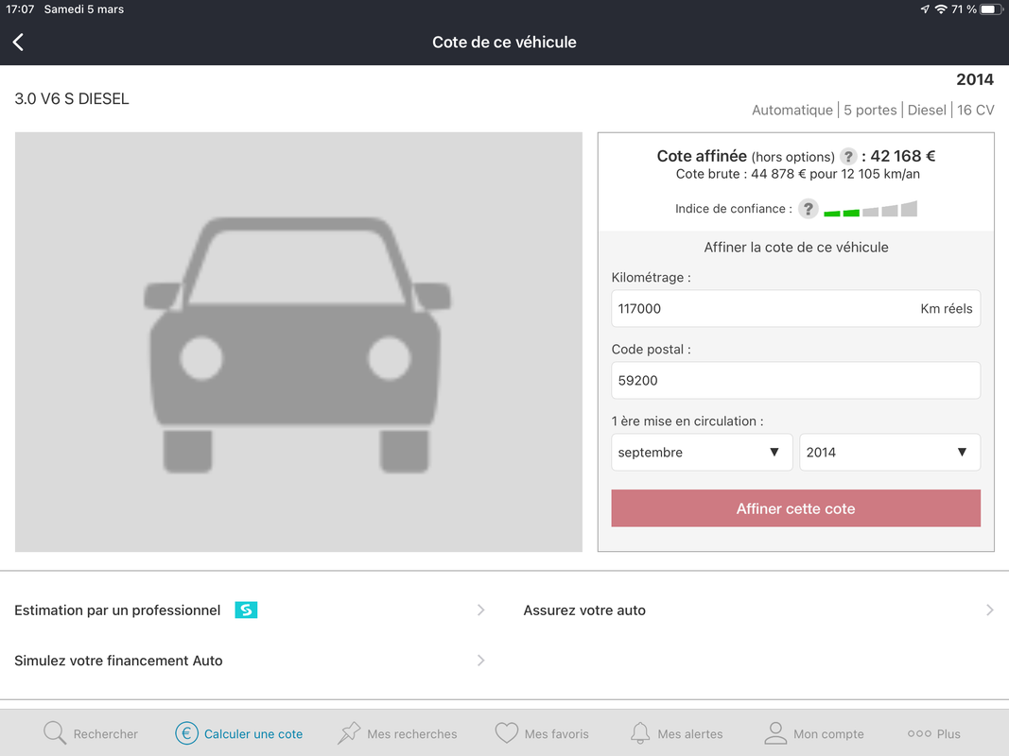Tap the bold 2014 year label at top right
The width and height of the screenshot is (1009, 756).
975,79
